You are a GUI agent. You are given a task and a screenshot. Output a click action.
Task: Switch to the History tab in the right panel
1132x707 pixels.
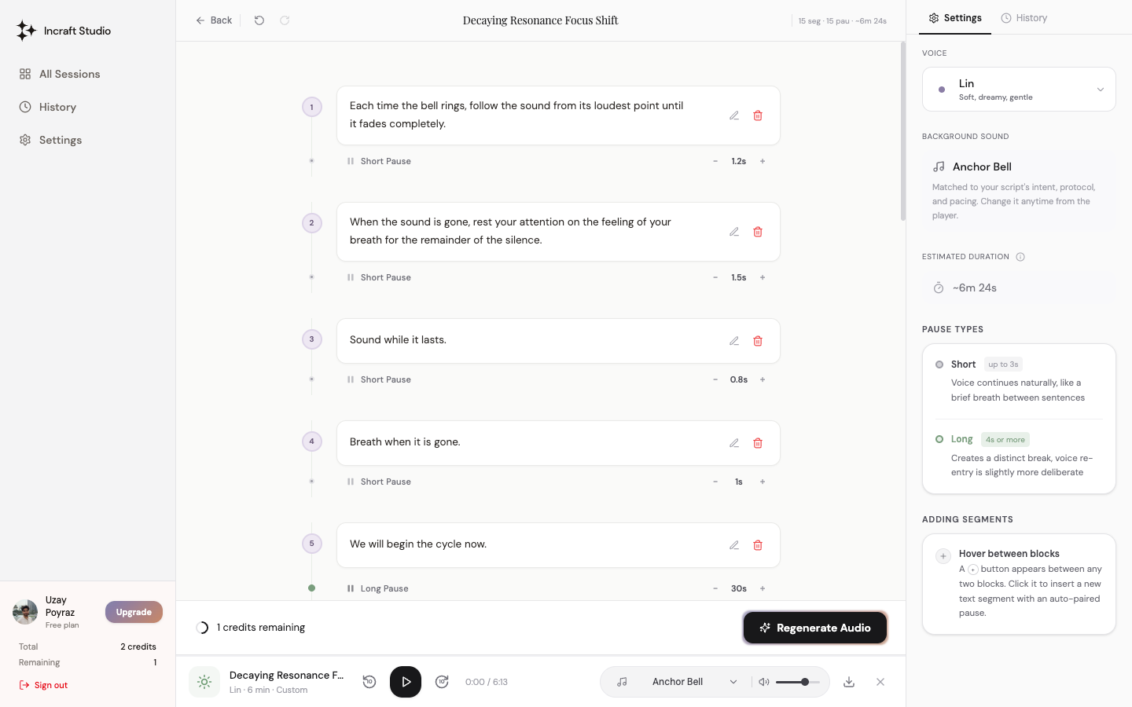point(1024,18)
